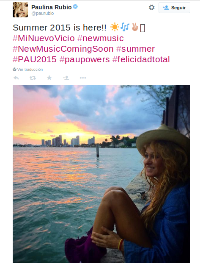The height and width of the screenshot is (264, 200).
Task: Open the #NewMusicComingSoon hashtag
Action: pos(63,49)
